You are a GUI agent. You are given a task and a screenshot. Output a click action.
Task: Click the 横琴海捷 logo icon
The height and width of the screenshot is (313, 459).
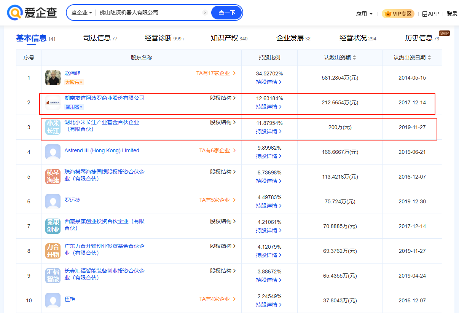53,177
